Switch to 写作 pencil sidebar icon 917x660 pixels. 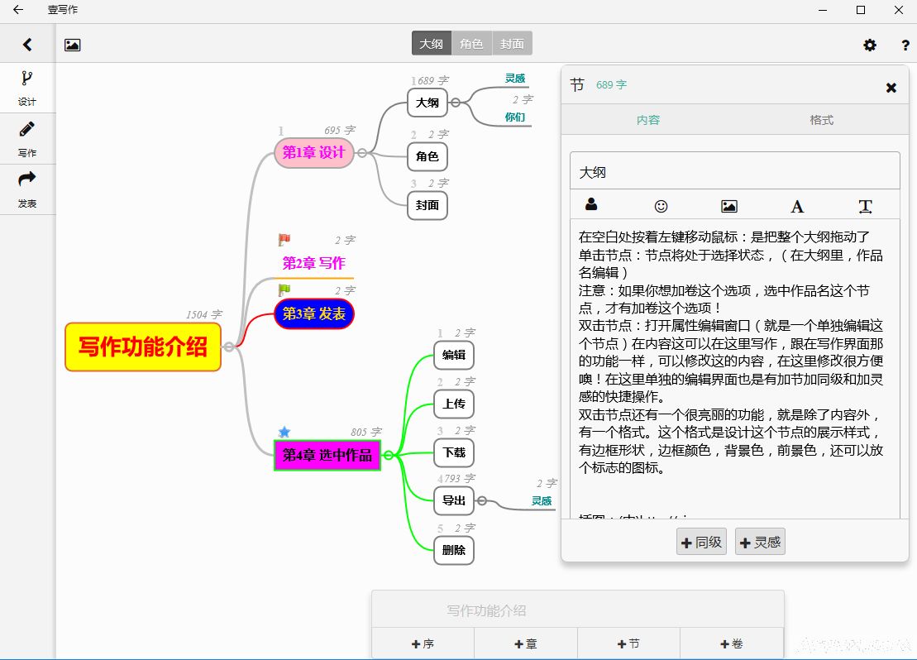(x=27, y=137)
